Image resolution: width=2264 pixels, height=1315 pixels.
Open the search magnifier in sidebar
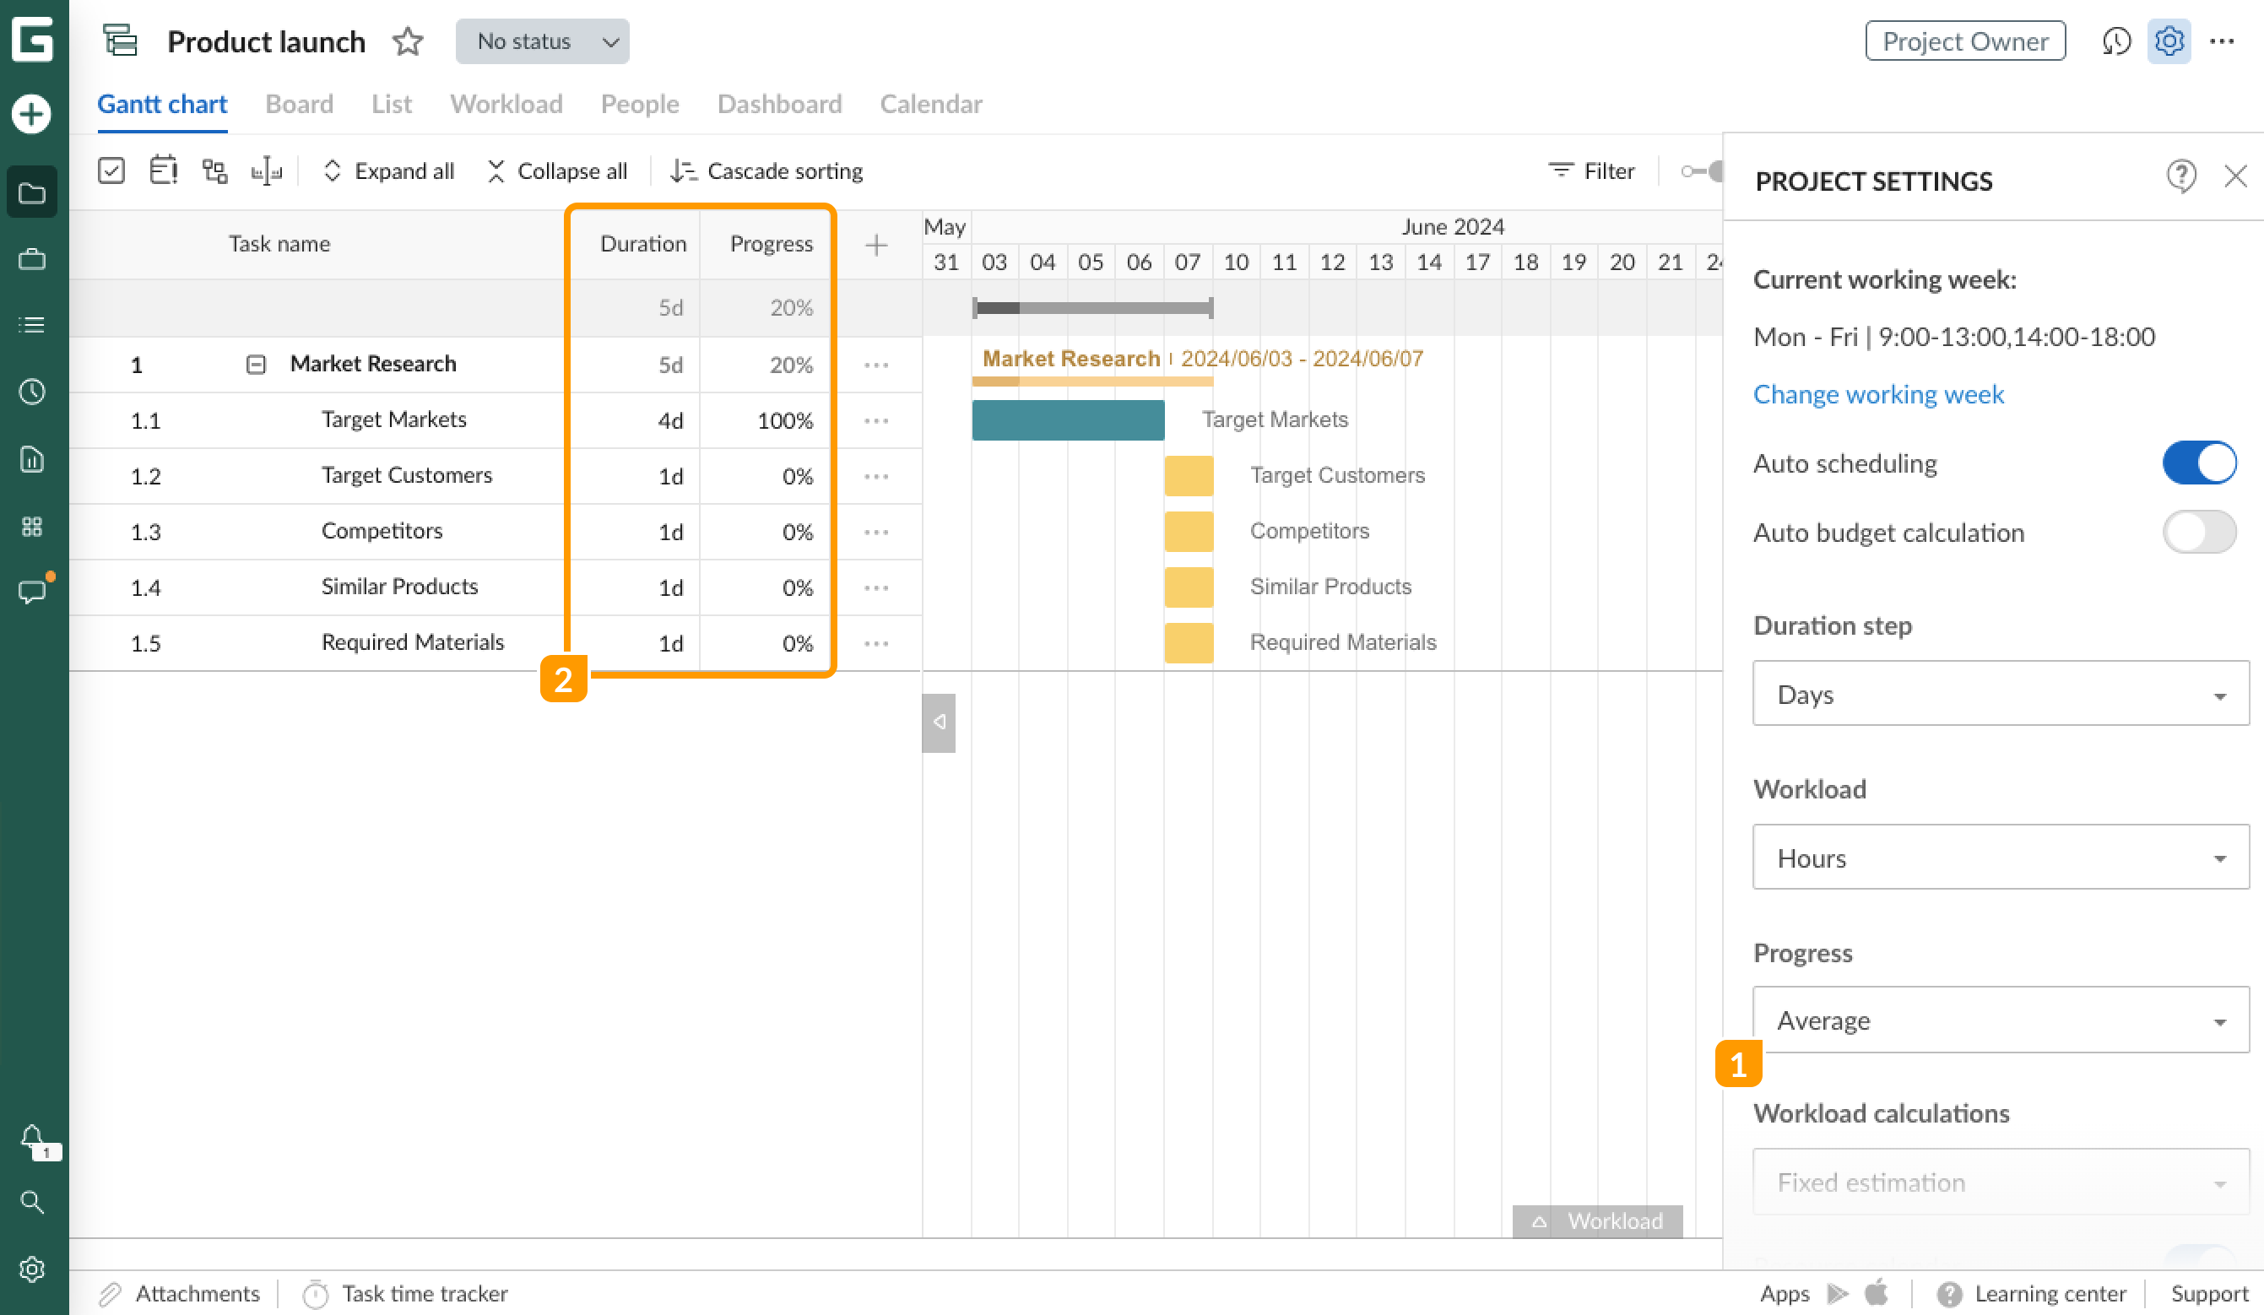[x=32, y=1202]
